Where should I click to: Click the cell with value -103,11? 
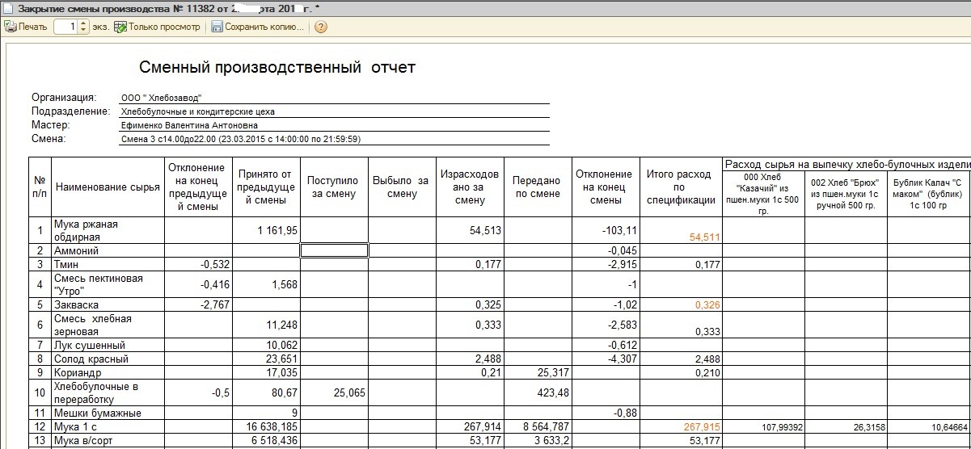(x=605, y=230)
